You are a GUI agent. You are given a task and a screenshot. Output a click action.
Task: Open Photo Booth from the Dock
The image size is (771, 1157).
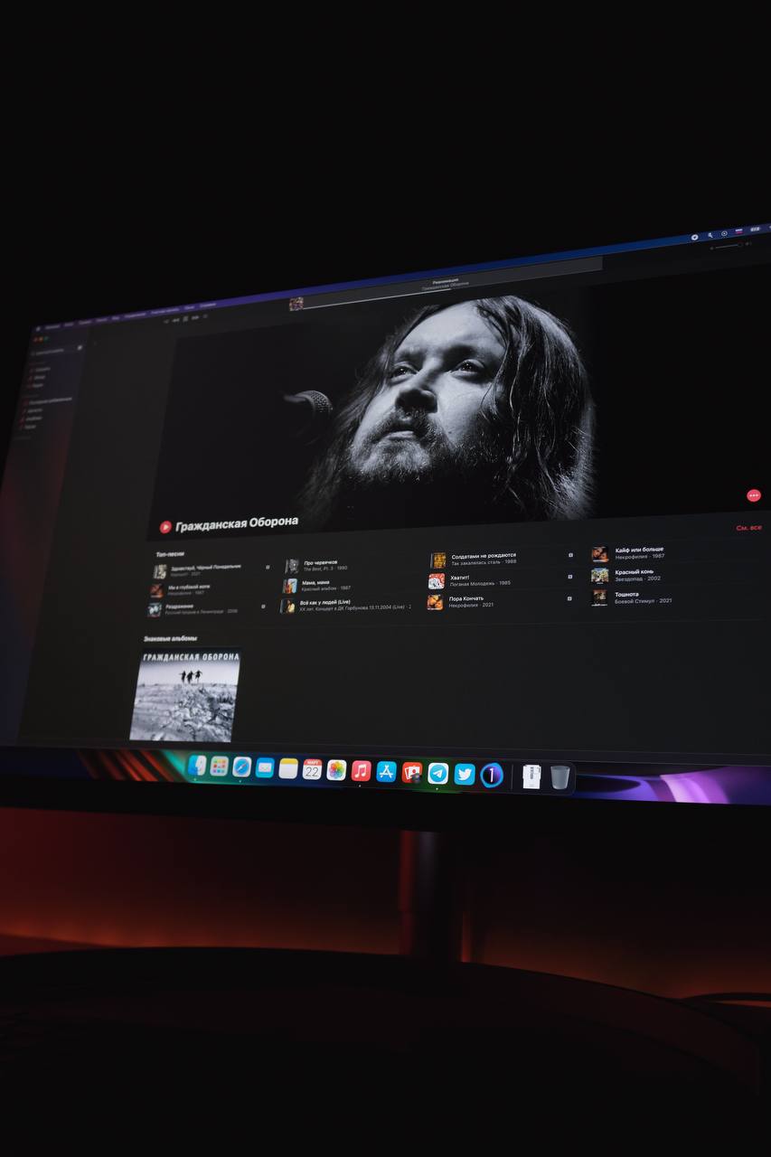tap(412, 773)
